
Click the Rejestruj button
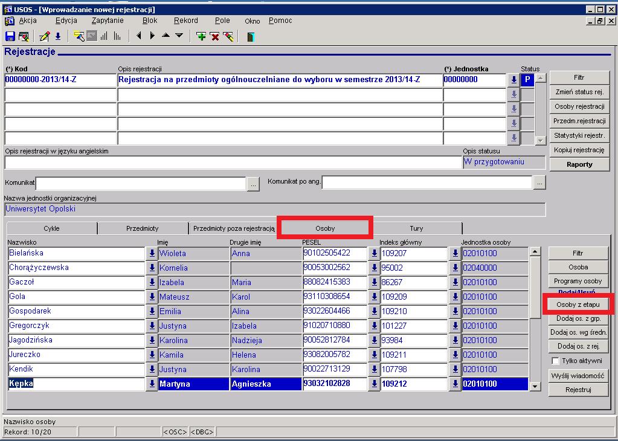point(578,390)
